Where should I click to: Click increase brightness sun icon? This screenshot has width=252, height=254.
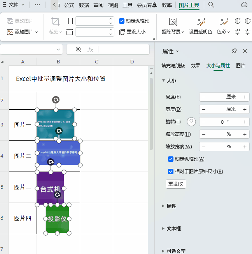pyautogui.click(x=238, y=32)
